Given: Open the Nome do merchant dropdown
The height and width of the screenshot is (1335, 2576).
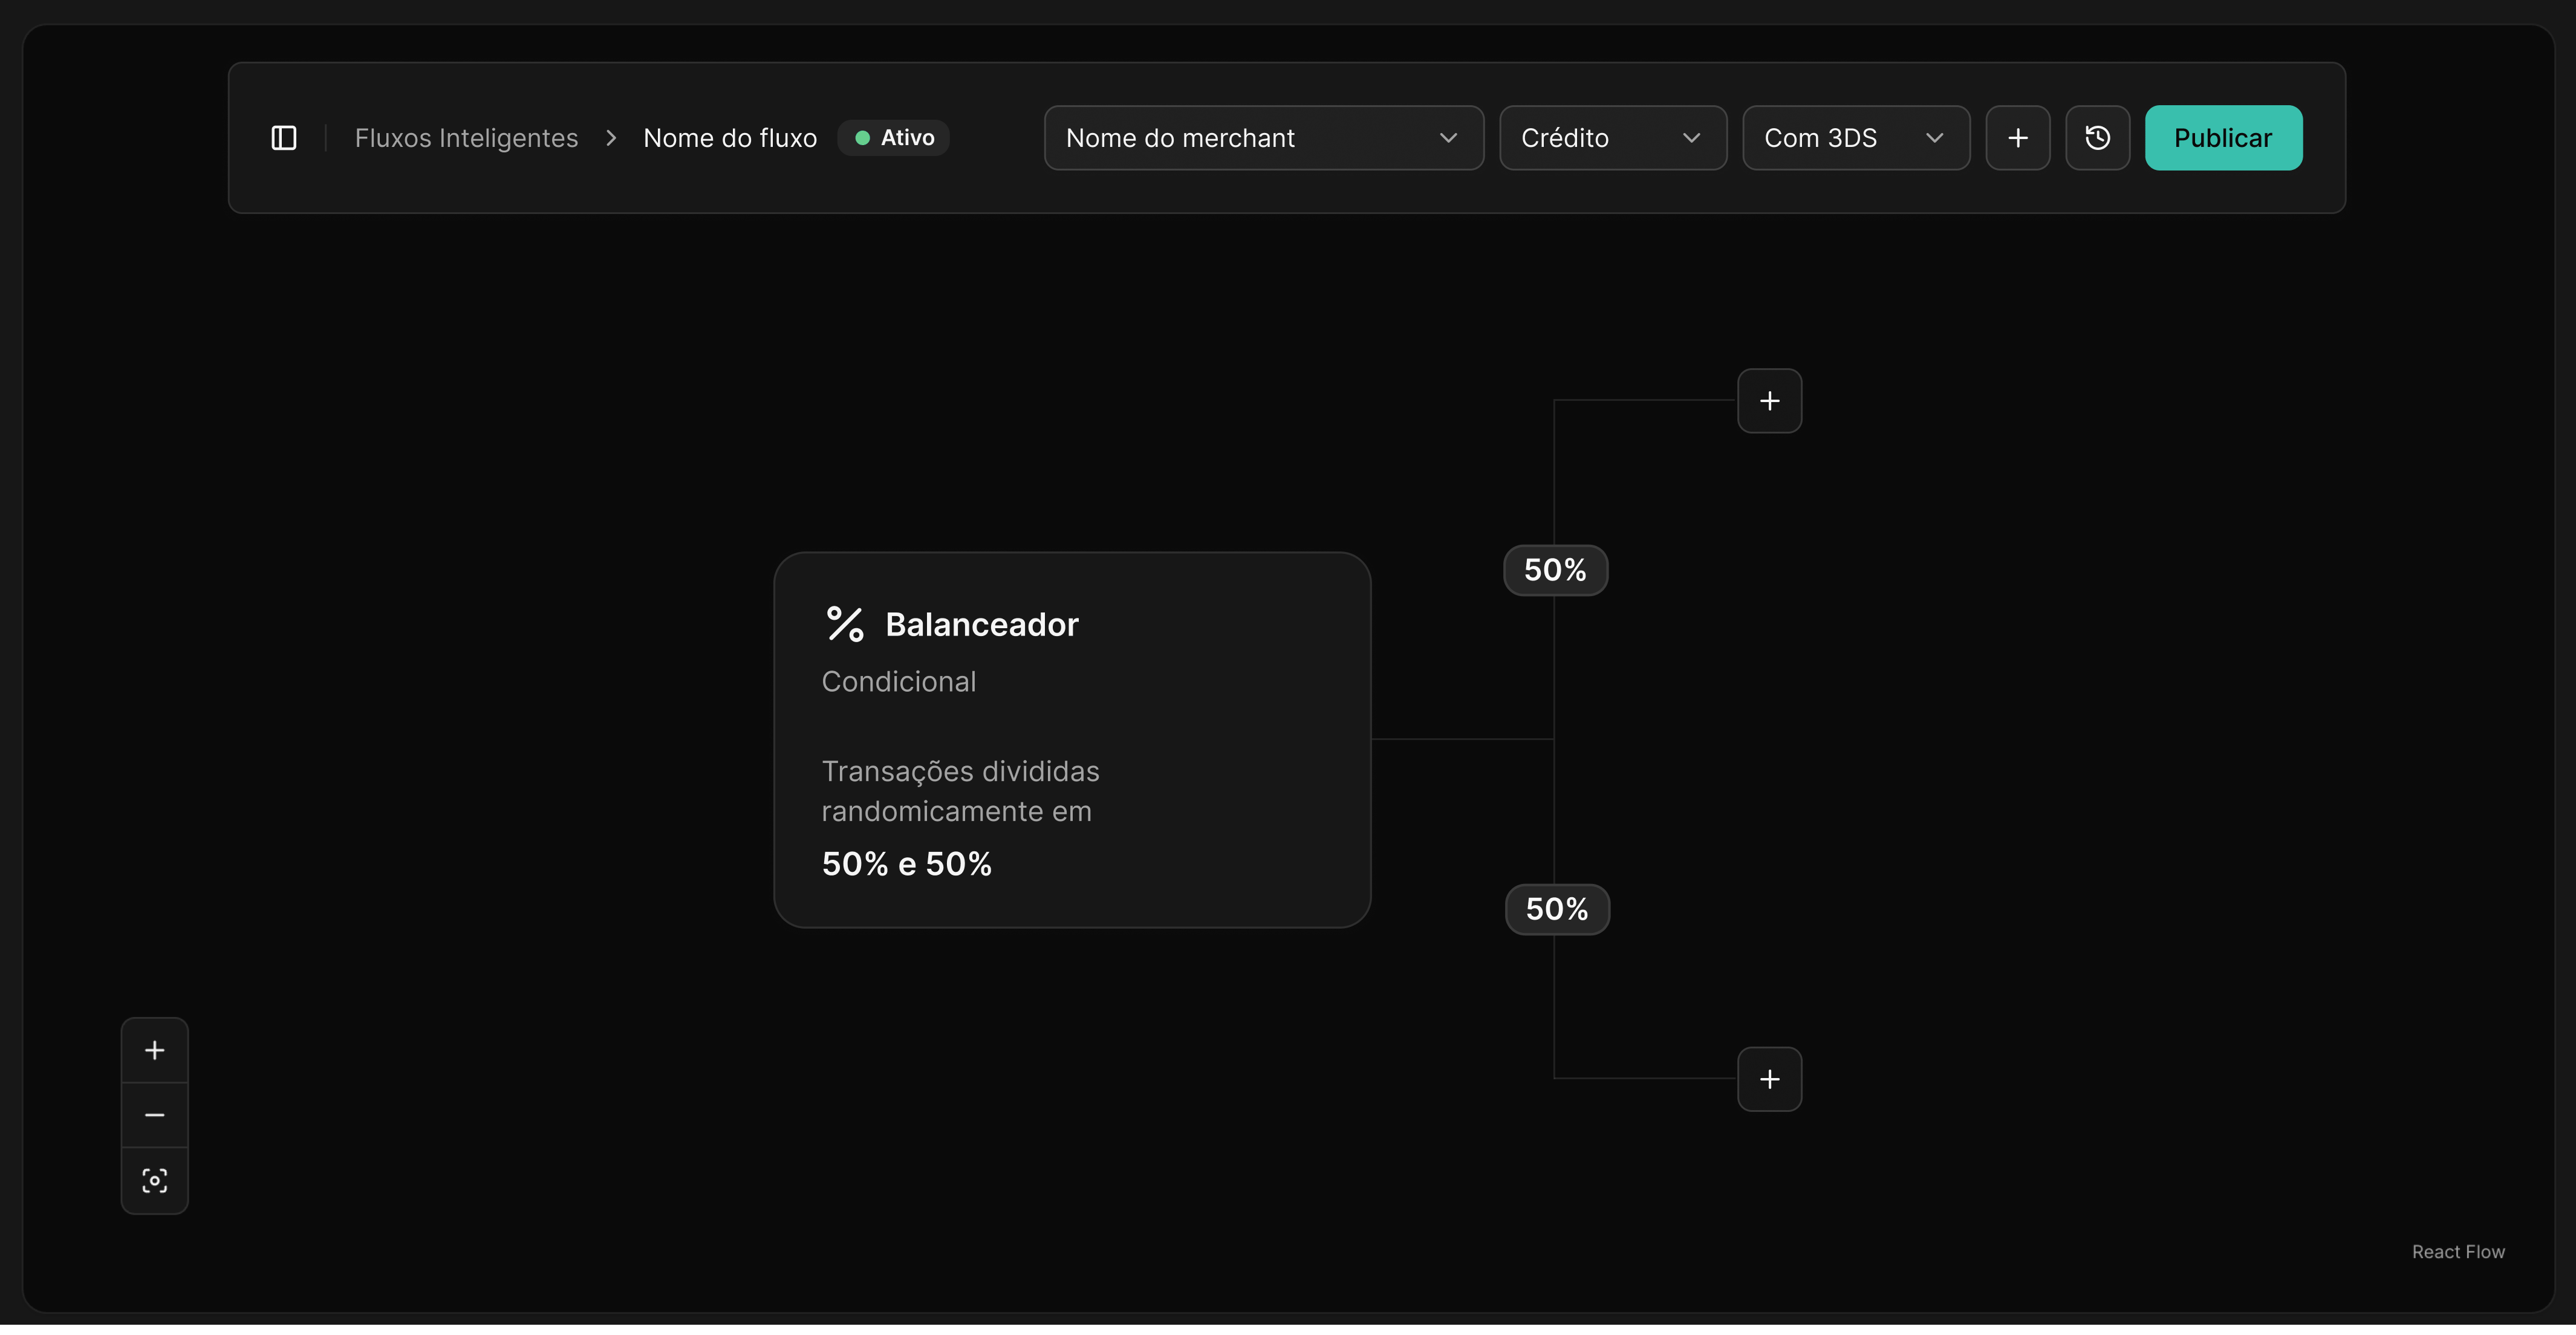Looking at the screenshot, I should point(1264,138).
